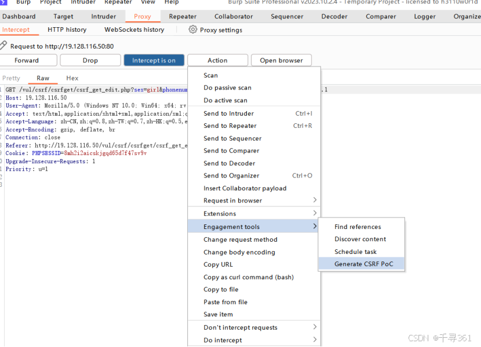Click the Host header line
This screenshot has height=347, width=481.
point(36,98)
